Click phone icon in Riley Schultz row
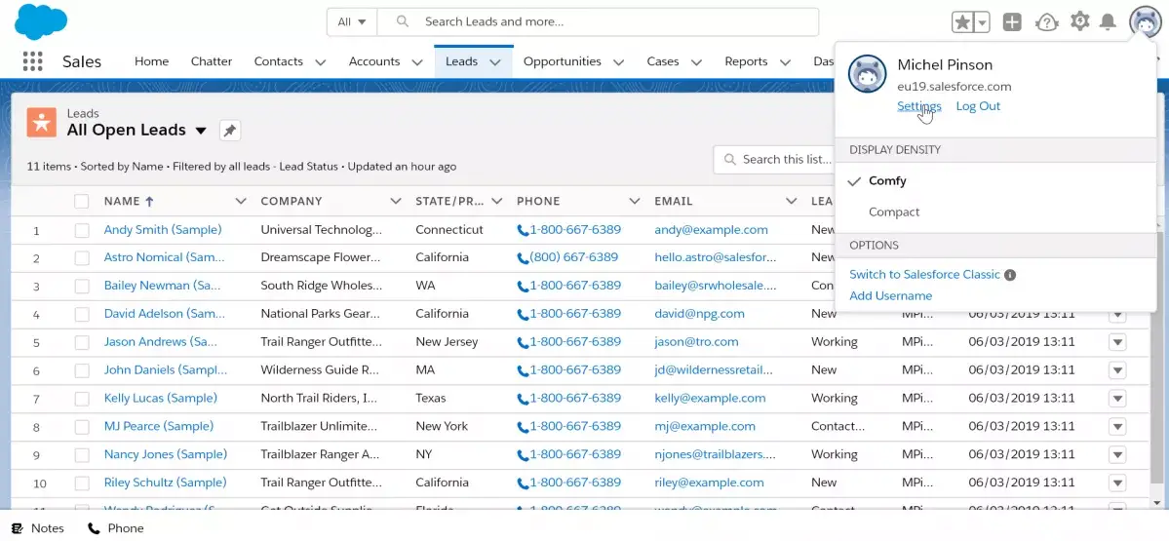Viewport: 1169px width, 541px height. tap(523, 483)
